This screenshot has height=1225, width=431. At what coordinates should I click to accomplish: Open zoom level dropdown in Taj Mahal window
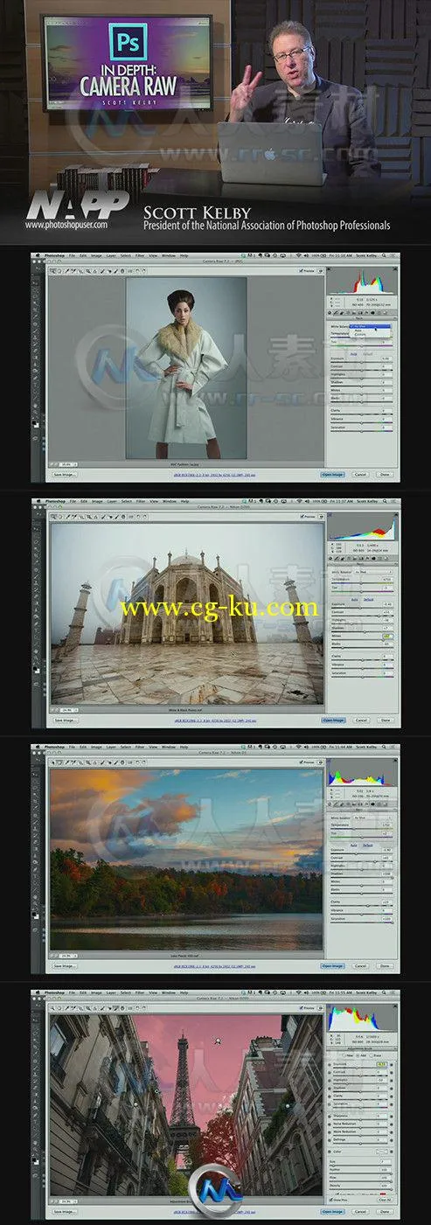point(68,710)
